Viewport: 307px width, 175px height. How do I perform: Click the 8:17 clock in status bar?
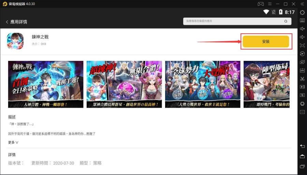click(290, 12)
